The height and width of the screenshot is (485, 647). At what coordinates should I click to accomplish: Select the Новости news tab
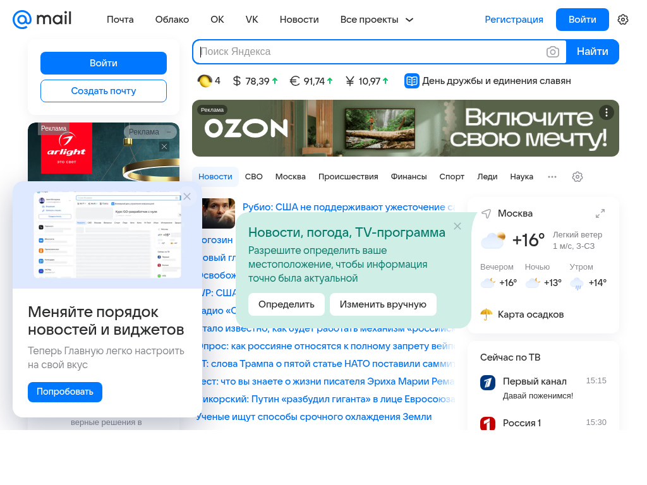(215, 177)
